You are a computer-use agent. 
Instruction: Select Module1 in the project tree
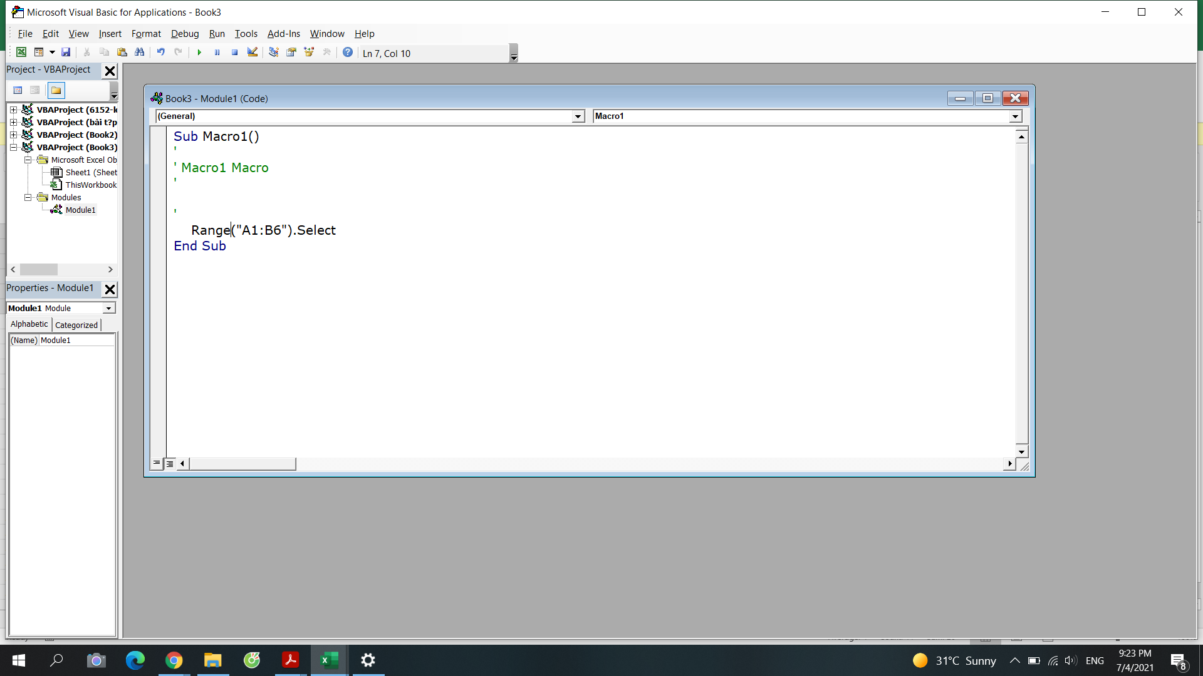click(x=73, y=210)
